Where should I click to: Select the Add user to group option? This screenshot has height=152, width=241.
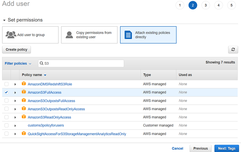coord(30,35)
